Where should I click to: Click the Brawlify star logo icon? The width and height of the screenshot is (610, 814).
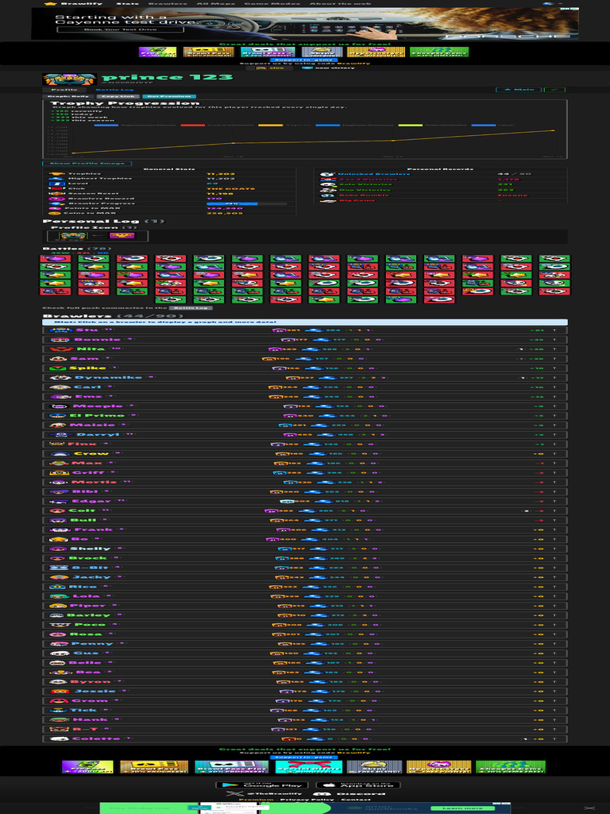(x=50, y=3)
